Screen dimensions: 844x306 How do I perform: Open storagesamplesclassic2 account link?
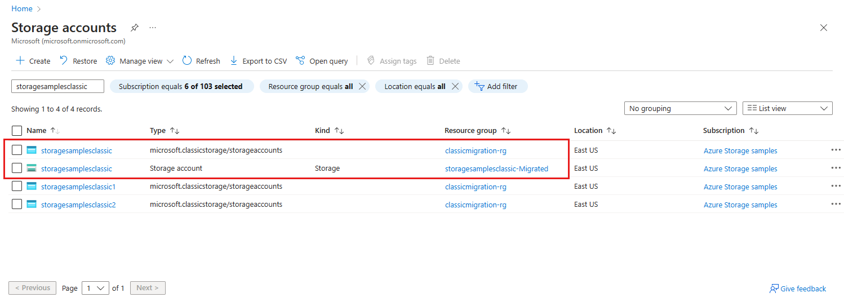pos(78,205)
